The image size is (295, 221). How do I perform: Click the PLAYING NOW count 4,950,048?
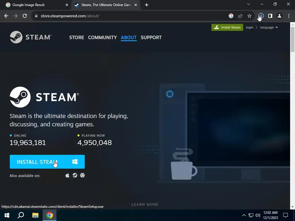94,143
